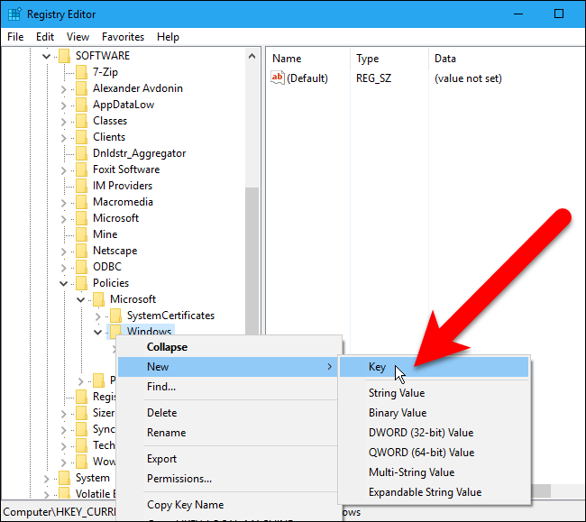This screenshot has width=586, height=522.
Task: Expand the Macromedia key
Action: pyautogui.click(x=63, y=203)
